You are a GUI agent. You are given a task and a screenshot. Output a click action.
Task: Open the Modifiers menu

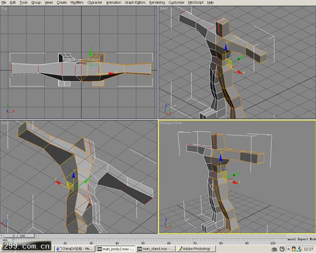(x=77, y=2)
